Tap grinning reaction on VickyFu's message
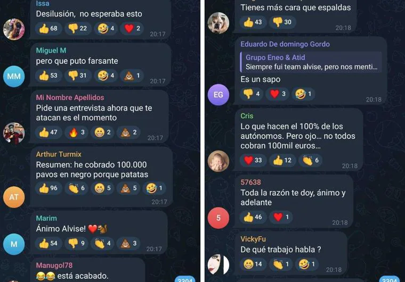 [253, 264]
